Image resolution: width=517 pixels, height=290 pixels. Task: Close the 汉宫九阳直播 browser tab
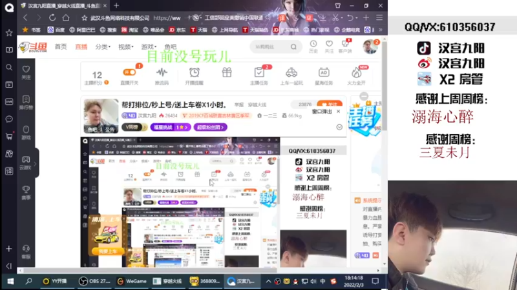point(105,6)
